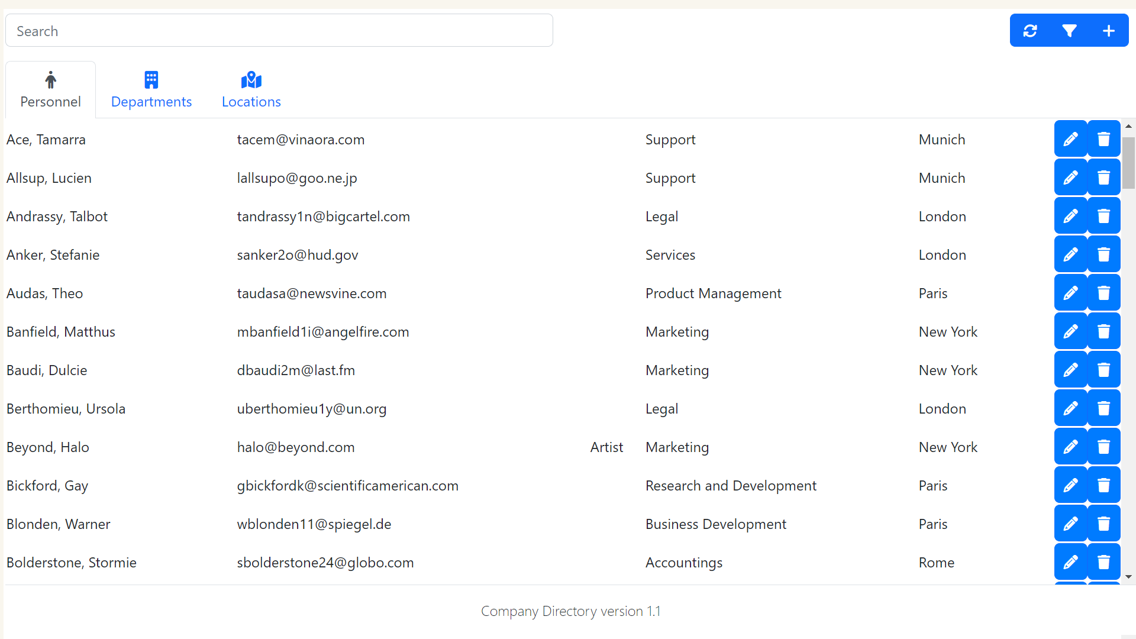Delete Banfield, Matthus's entry

(1103, 331)
